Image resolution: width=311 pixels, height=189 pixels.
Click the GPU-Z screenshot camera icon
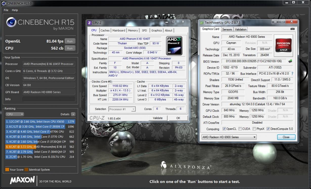(x=292, y=29)
